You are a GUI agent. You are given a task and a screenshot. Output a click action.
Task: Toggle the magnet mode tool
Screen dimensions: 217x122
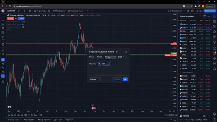pyautogui.click(x=3, y=60)
